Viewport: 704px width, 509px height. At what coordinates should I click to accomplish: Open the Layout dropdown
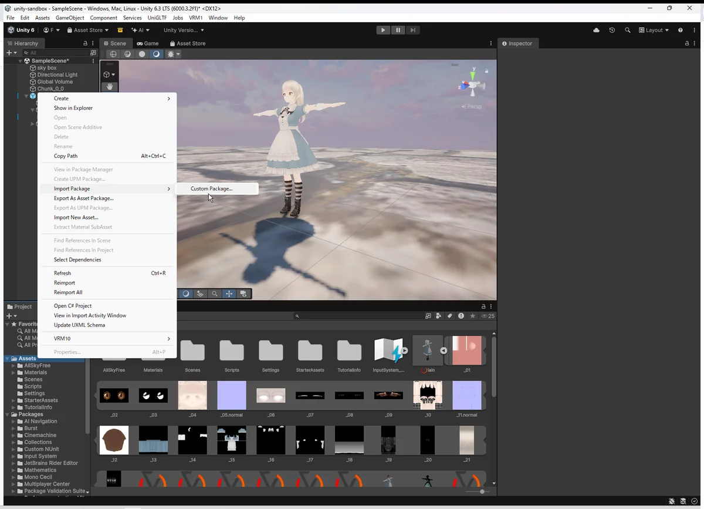click(x=654, y=30)
